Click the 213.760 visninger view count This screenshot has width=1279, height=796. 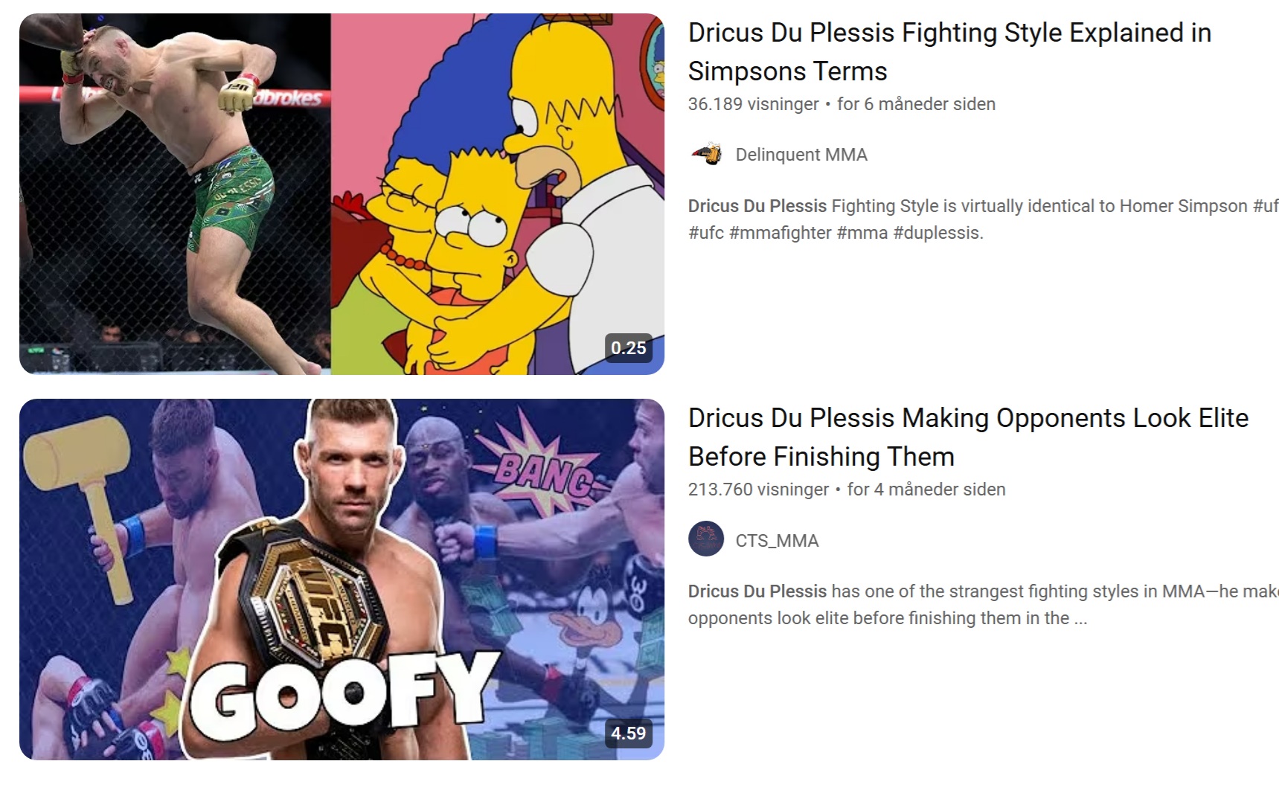pyautogui.click(x=758, y=490)
